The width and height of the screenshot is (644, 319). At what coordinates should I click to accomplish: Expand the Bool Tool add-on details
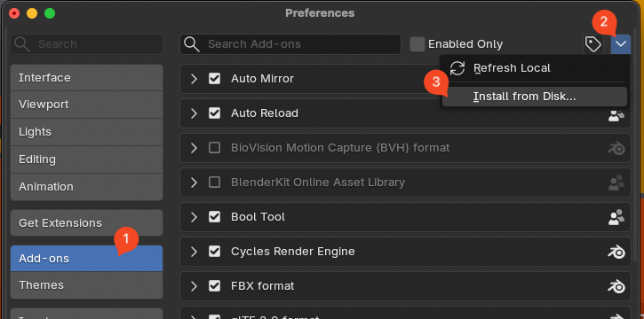194,216
